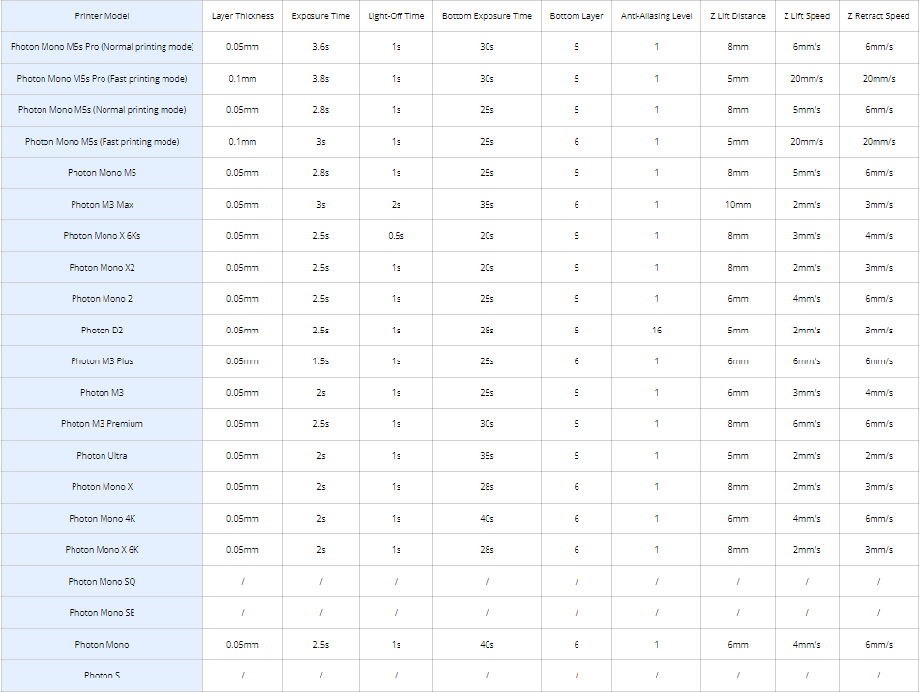The height and width of the screenshot is (692, 919).
Task: Click the 'Layer Thickness' column header
Action: point(243,15)
